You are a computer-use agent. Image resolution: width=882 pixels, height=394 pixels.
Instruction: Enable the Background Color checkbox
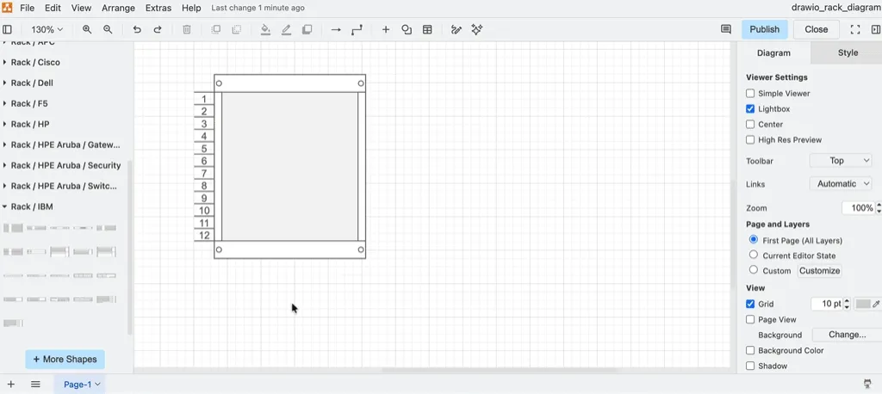click(750, 350)
